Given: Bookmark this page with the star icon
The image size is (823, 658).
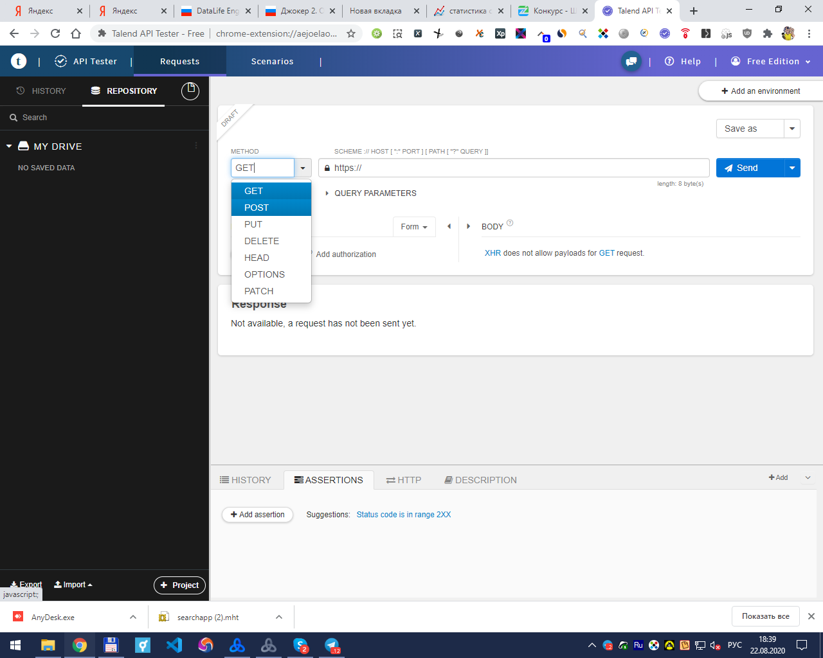Looking at the screenshot, I should 351,33.
